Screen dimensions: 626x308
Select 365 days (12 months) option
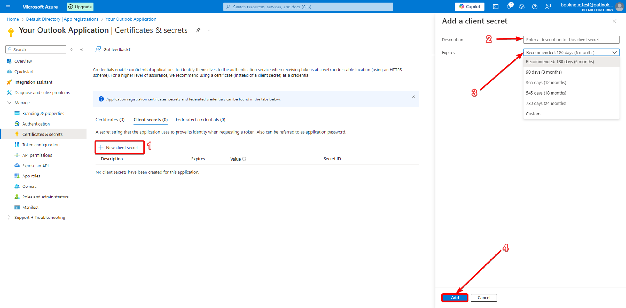click(571, 83)
